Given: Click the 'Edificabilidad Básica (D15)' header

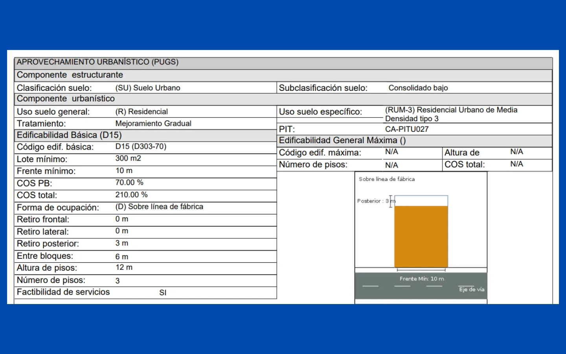Looking at the screenshot, I should (69, 135).
